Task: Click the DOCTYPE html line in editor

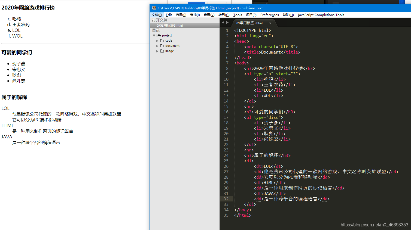Action: point(252,30)
